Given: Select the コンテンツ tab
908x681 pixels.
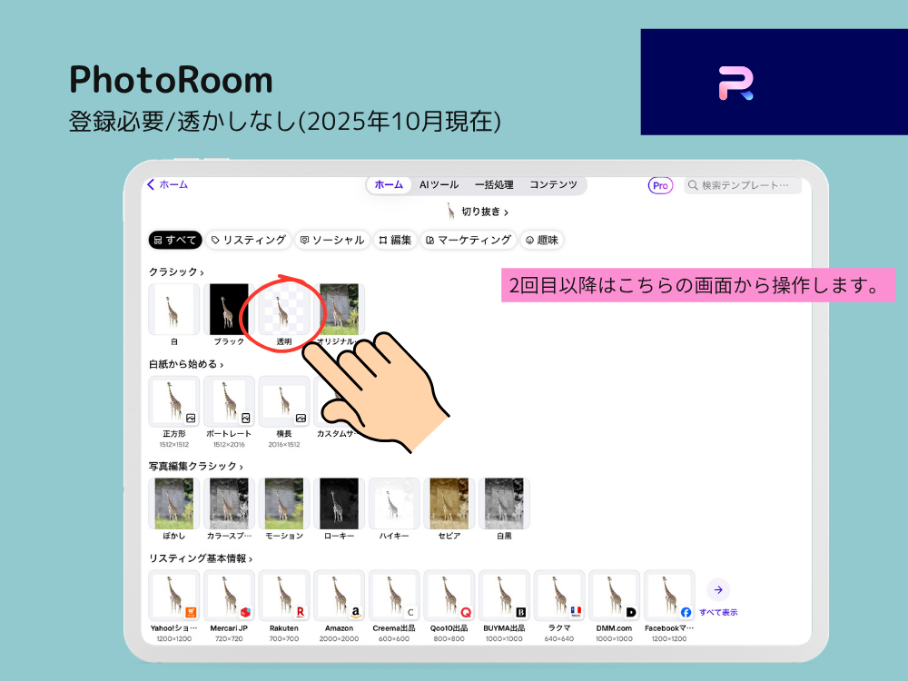Looking at the screenshot, I should (x=553, y=184).
